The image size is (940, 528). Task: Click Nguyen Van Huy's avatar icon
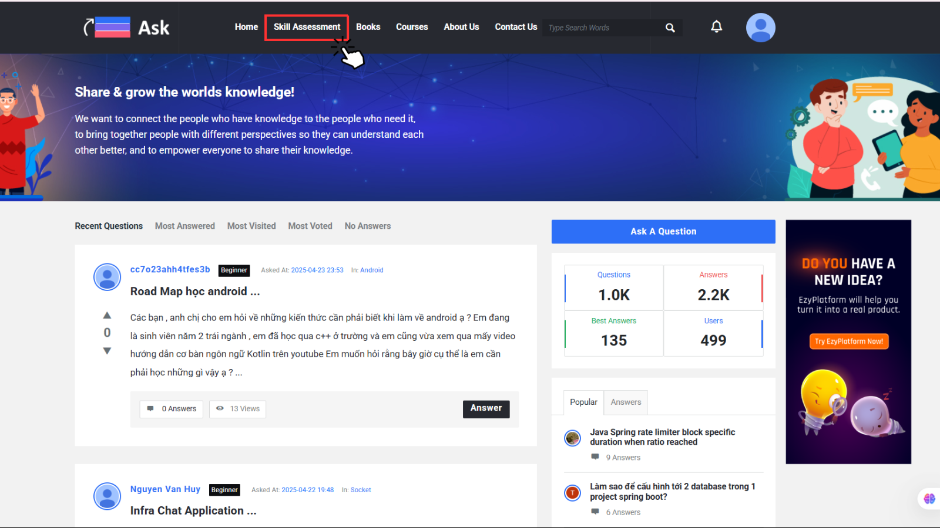(107, 496)
